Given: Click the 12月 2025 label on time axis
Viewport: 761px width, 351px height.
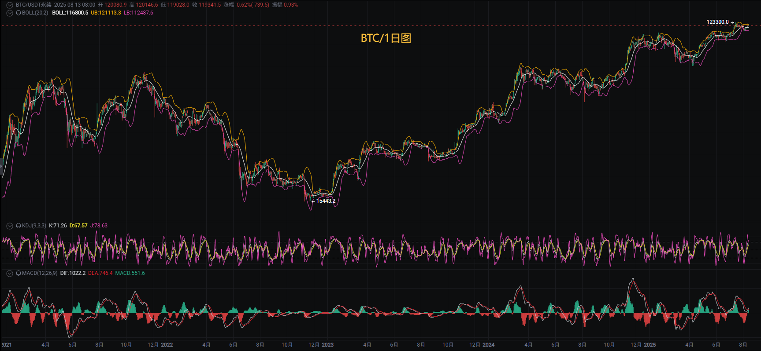Looking at the screenshot, I should click(643, 345).
